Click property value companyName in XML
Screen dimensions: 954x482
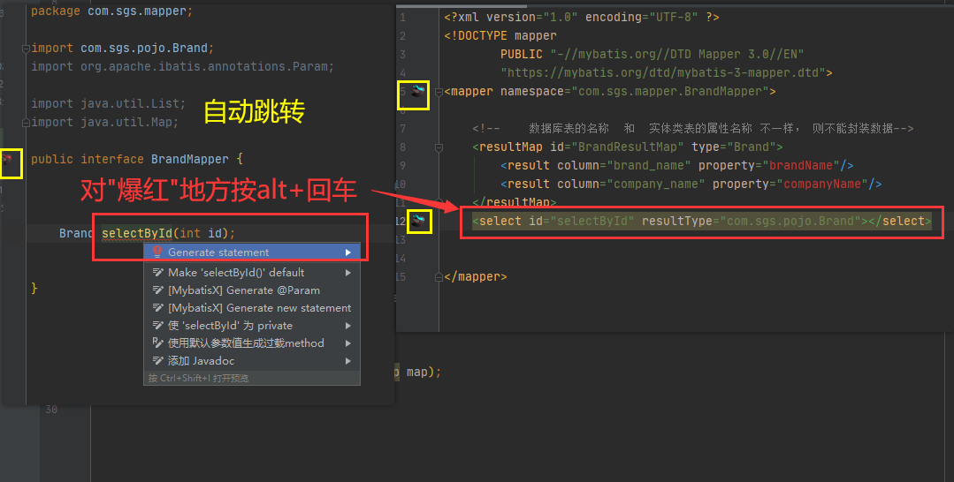(822, 184)
